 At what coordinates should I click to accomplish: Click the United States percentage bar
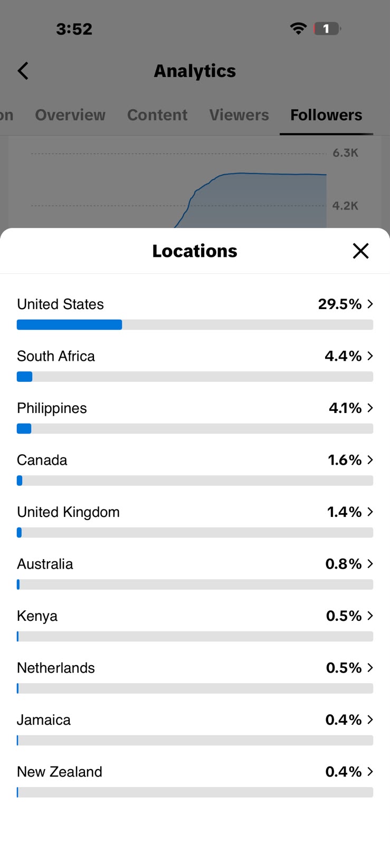point(195,325)
